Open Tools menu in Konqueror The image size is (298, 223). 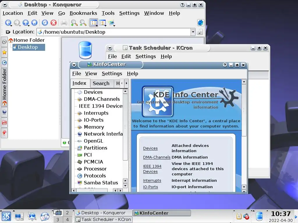108,13
